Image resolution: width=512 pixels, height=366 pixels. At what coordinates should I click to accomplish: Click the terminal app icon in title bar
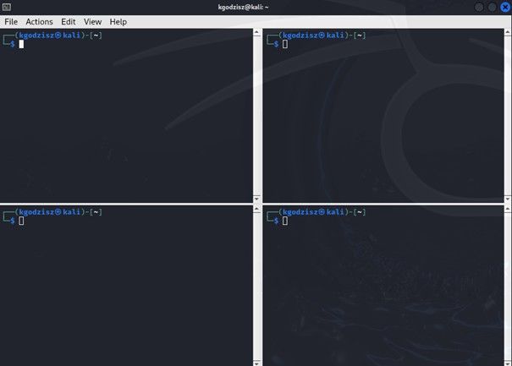(7, 7)
